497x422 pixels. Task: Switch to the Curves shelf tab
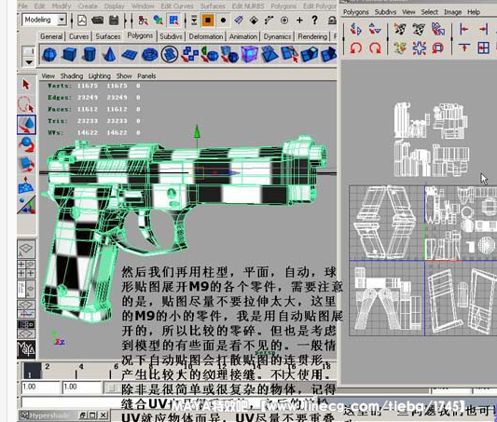79,36
